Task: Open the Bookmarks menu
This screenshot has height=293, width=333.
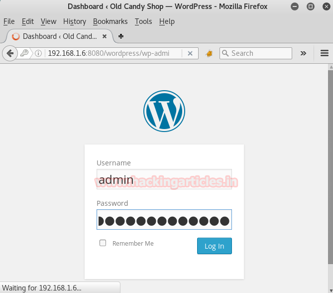Action: coord(110,21)
